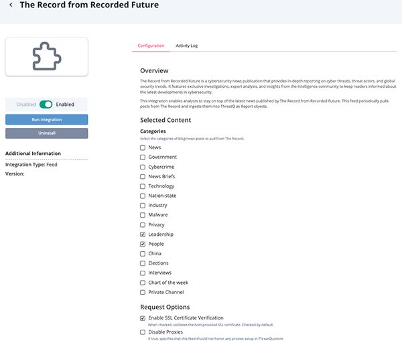Click the 'Additional Information' heading
Image resolution: width=402 pixels, height=341 pixels.
[x=33, y=153]
